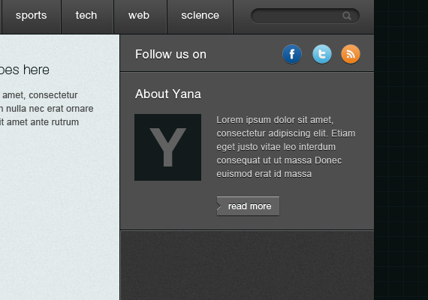Click the read more button
Viewport: 428px width, 300px height.
click(248, 206)
